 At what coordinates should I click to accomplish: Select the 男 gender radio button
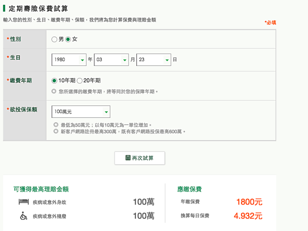pyautogui.click(x=54, y=39)
